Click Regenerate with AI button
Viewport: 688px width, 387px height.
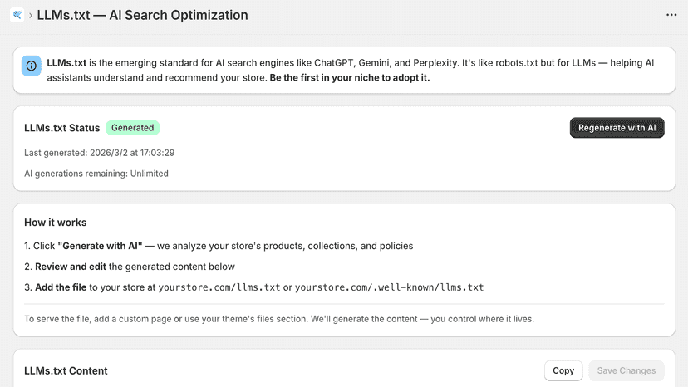point(617,128)
